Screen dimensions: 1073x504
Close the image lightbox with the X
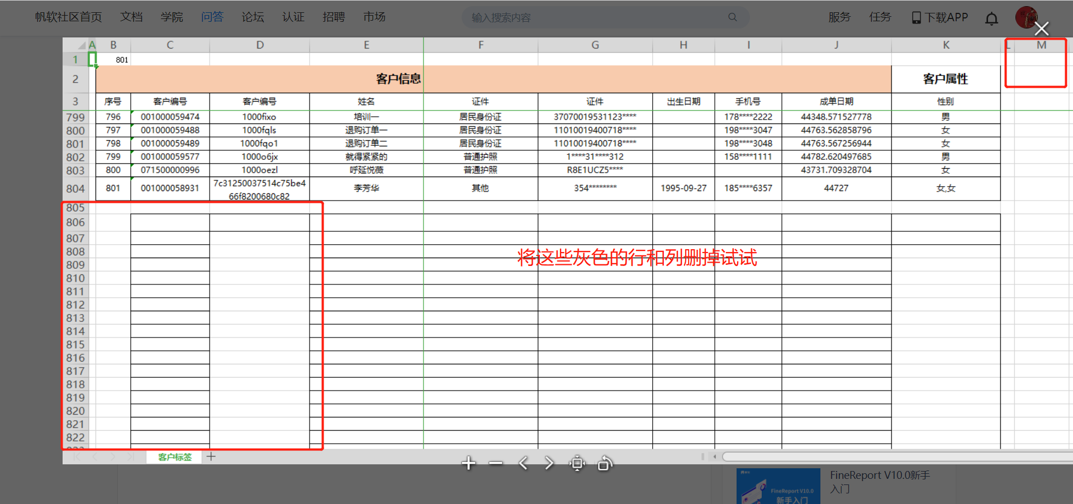(1042, 28)
